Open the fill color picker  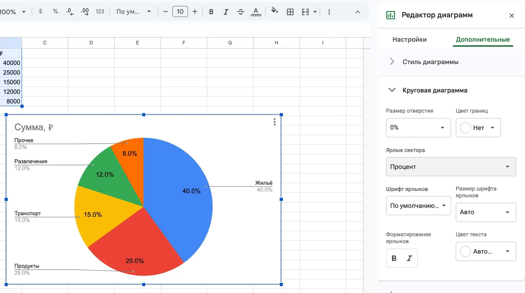coord(275,11)
